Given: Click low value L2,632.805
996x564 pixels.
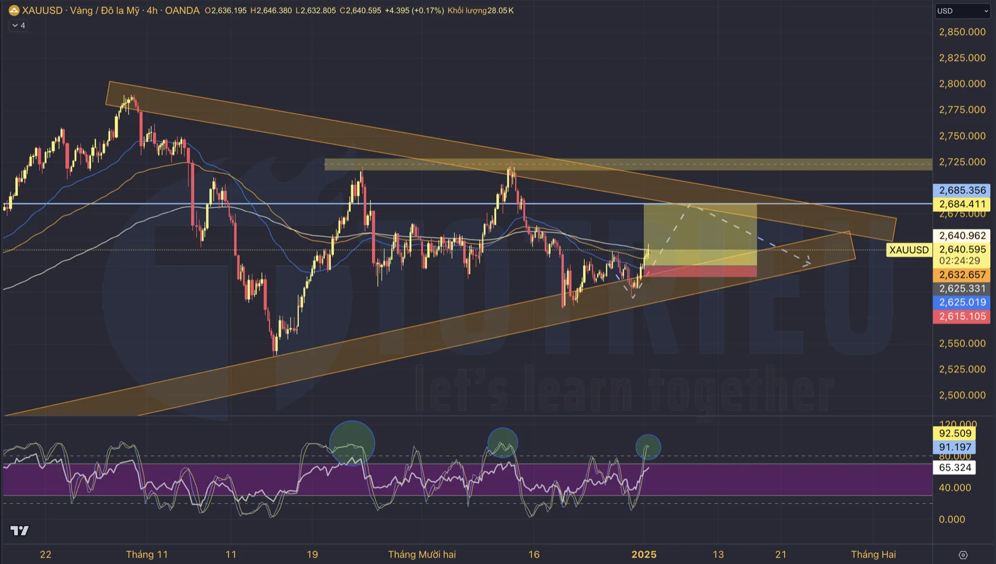Looking at the screenshot, I should [x=316, y=11].
